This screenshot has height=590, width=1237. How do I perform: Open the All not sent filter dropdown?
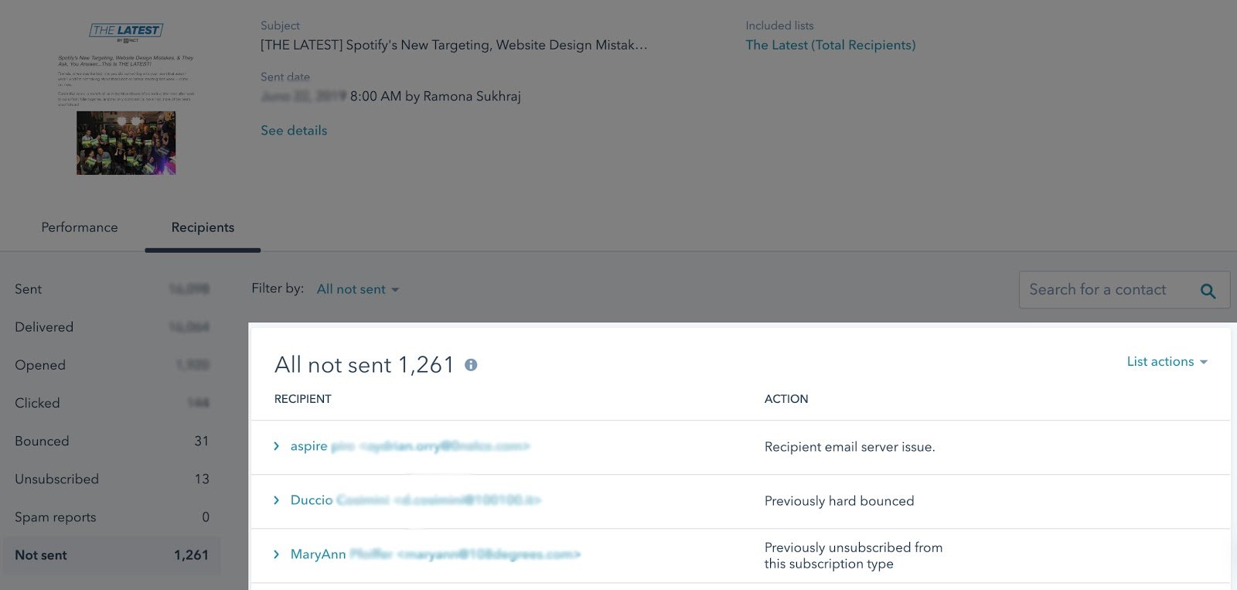tap(357, 289)
